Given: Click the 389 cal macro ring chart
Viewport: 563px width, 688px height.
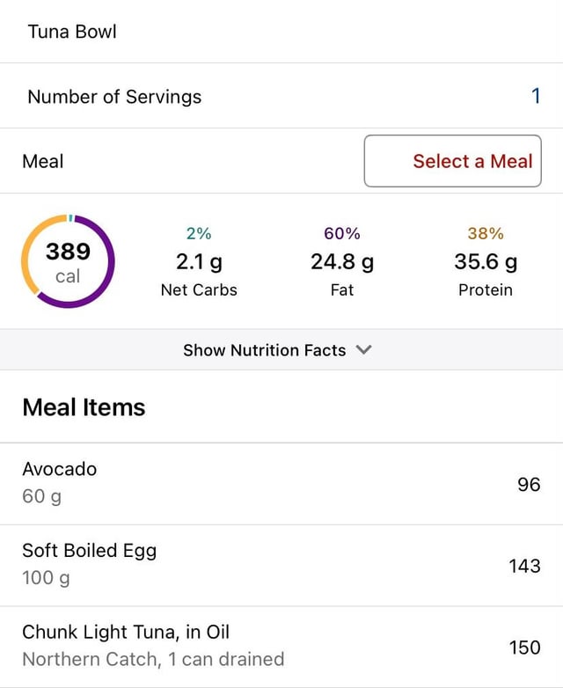Looking at the screenshot, I should (68, 261).
